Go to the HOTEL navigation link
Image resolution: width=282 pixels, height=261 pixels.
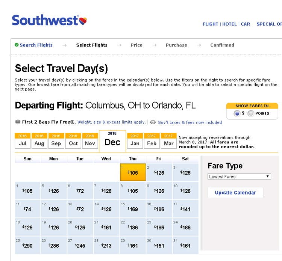point(229,24)
